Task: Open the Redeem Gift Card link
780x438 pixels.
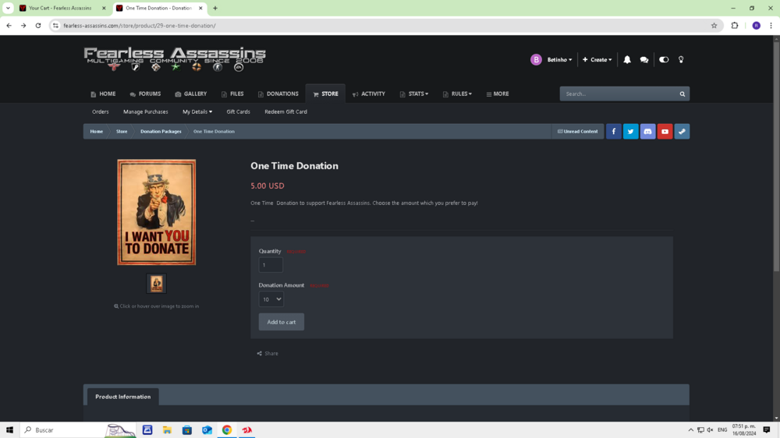Action: pos(285,112)
